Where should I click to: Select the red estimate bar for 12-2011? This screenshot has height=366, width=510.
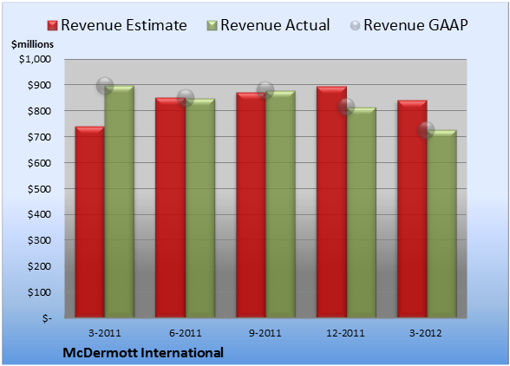coord(331,202)
